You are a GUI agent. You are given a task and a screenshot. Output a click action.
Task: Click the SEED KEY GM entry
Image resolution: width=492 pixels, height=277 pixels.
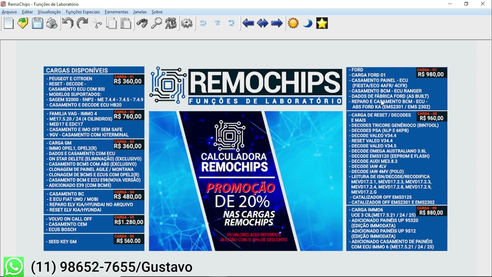click(x=62, y=242)
